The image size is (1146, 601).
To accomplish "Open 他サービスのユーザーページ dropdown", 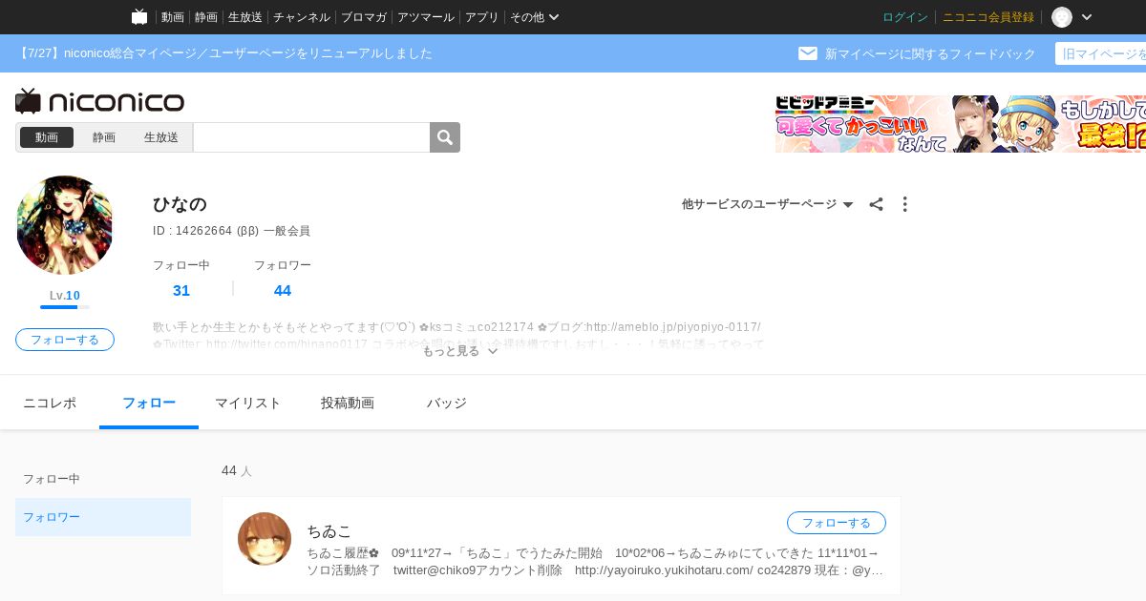I will (x=768, y=204).
